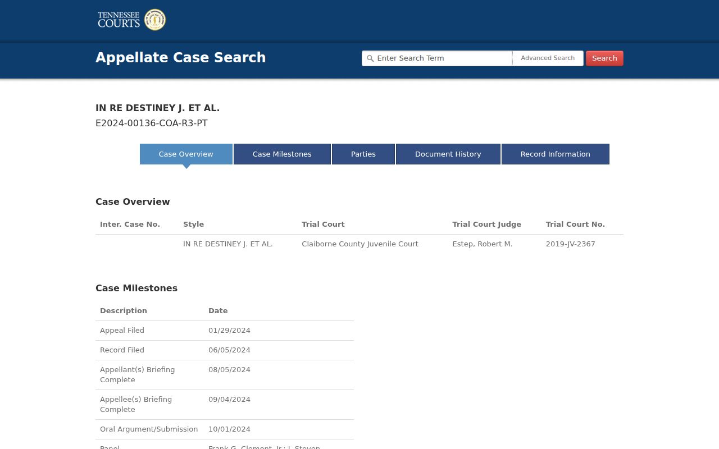This screenshot has width=719, height=449.
Task: Click the Appeal Filed milestone row
Action: click(x=225, y=331)
